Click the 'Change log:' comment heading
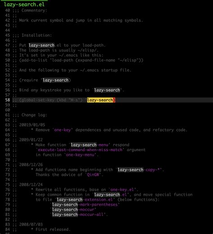Viewport: 213px width, 234px height. 34,115
